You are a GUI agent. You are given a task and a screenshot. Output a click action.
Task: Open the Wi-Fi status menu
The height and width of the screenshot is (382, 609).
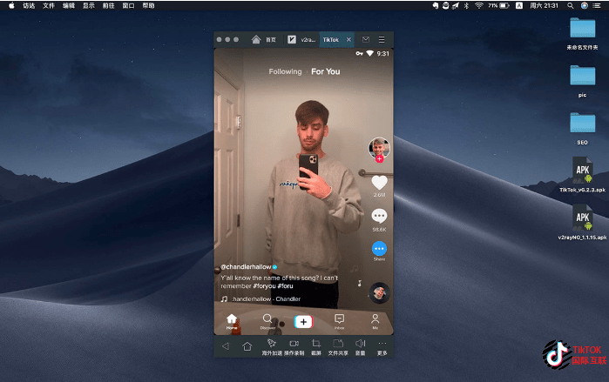click(479, 5)
